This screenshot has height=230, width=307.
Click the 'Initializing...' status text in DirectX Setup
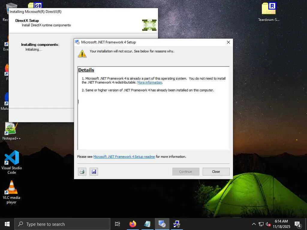point(34,49)
